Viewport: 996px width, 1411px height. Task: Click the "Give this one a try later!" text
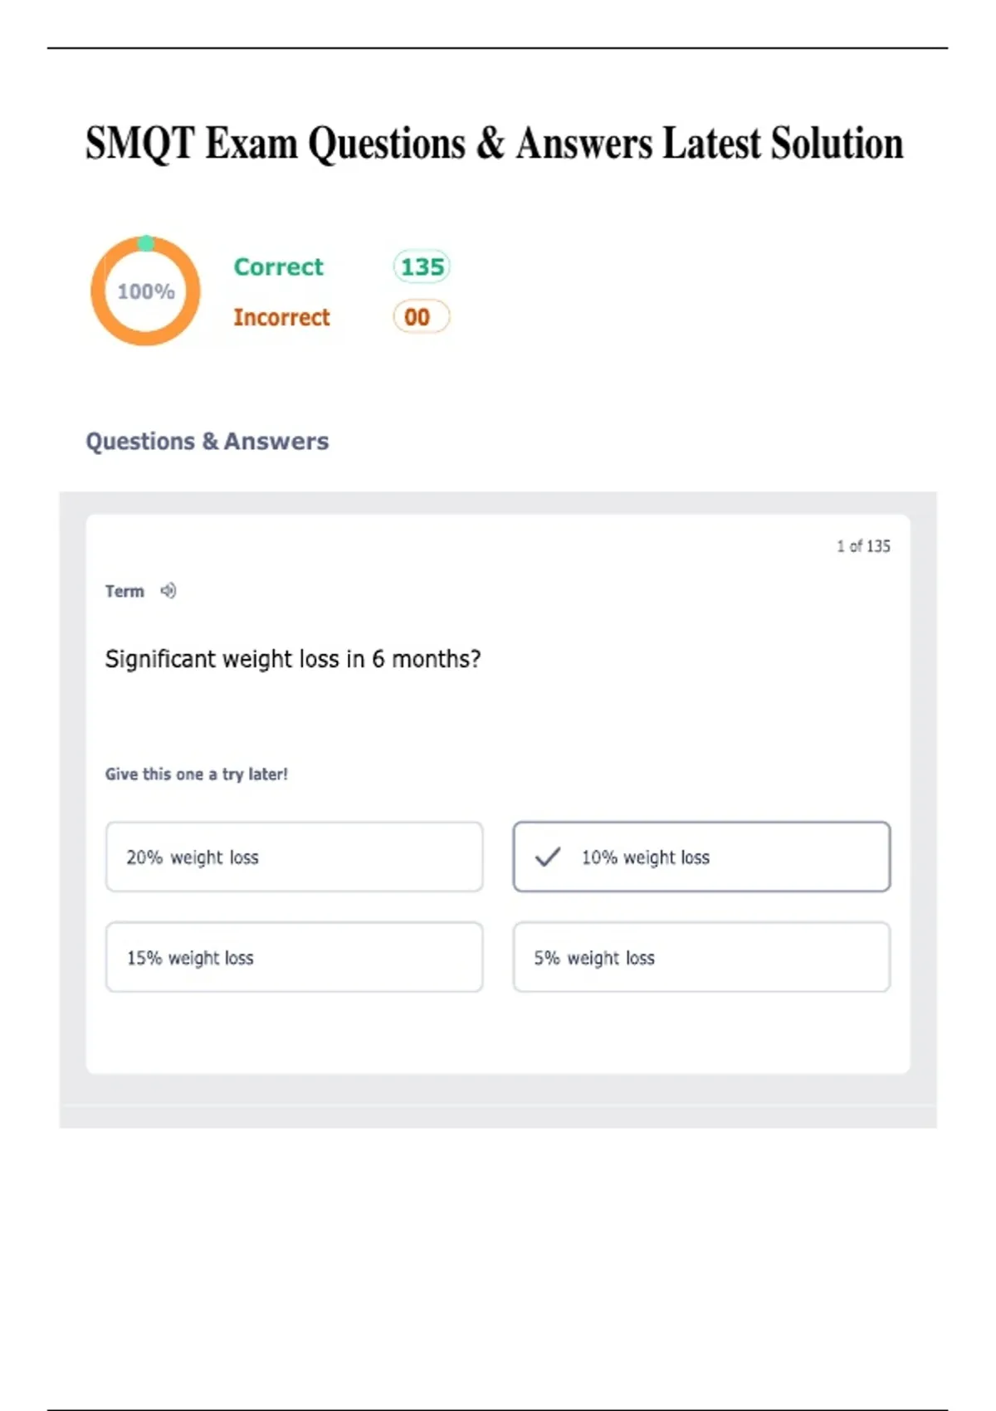pyautogui.click(x=196, y=774)
